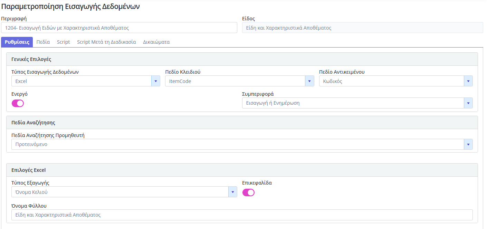This screenshot has width=487, height=229.
Task: Go to Script Μετά τη Διαδικασία tab
Action: click(x=106, y=42)
